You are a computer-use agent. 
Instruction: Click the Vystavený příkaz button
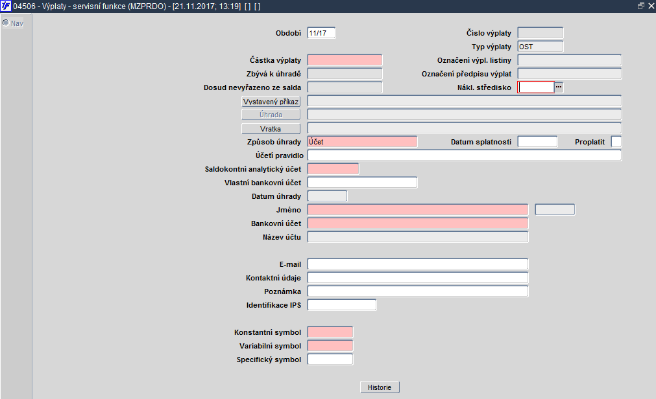click(x=271, y=102)
